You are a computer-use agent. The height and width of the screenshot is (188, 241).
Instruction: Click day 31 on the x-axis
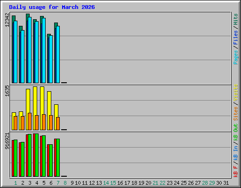(x=226, y=183)
